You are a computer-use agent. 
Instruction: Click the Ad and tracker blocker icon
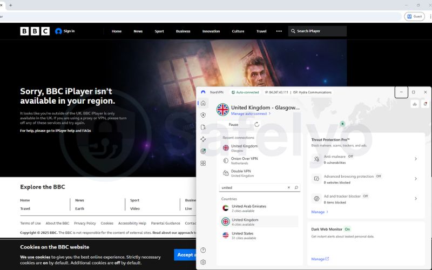316,199
